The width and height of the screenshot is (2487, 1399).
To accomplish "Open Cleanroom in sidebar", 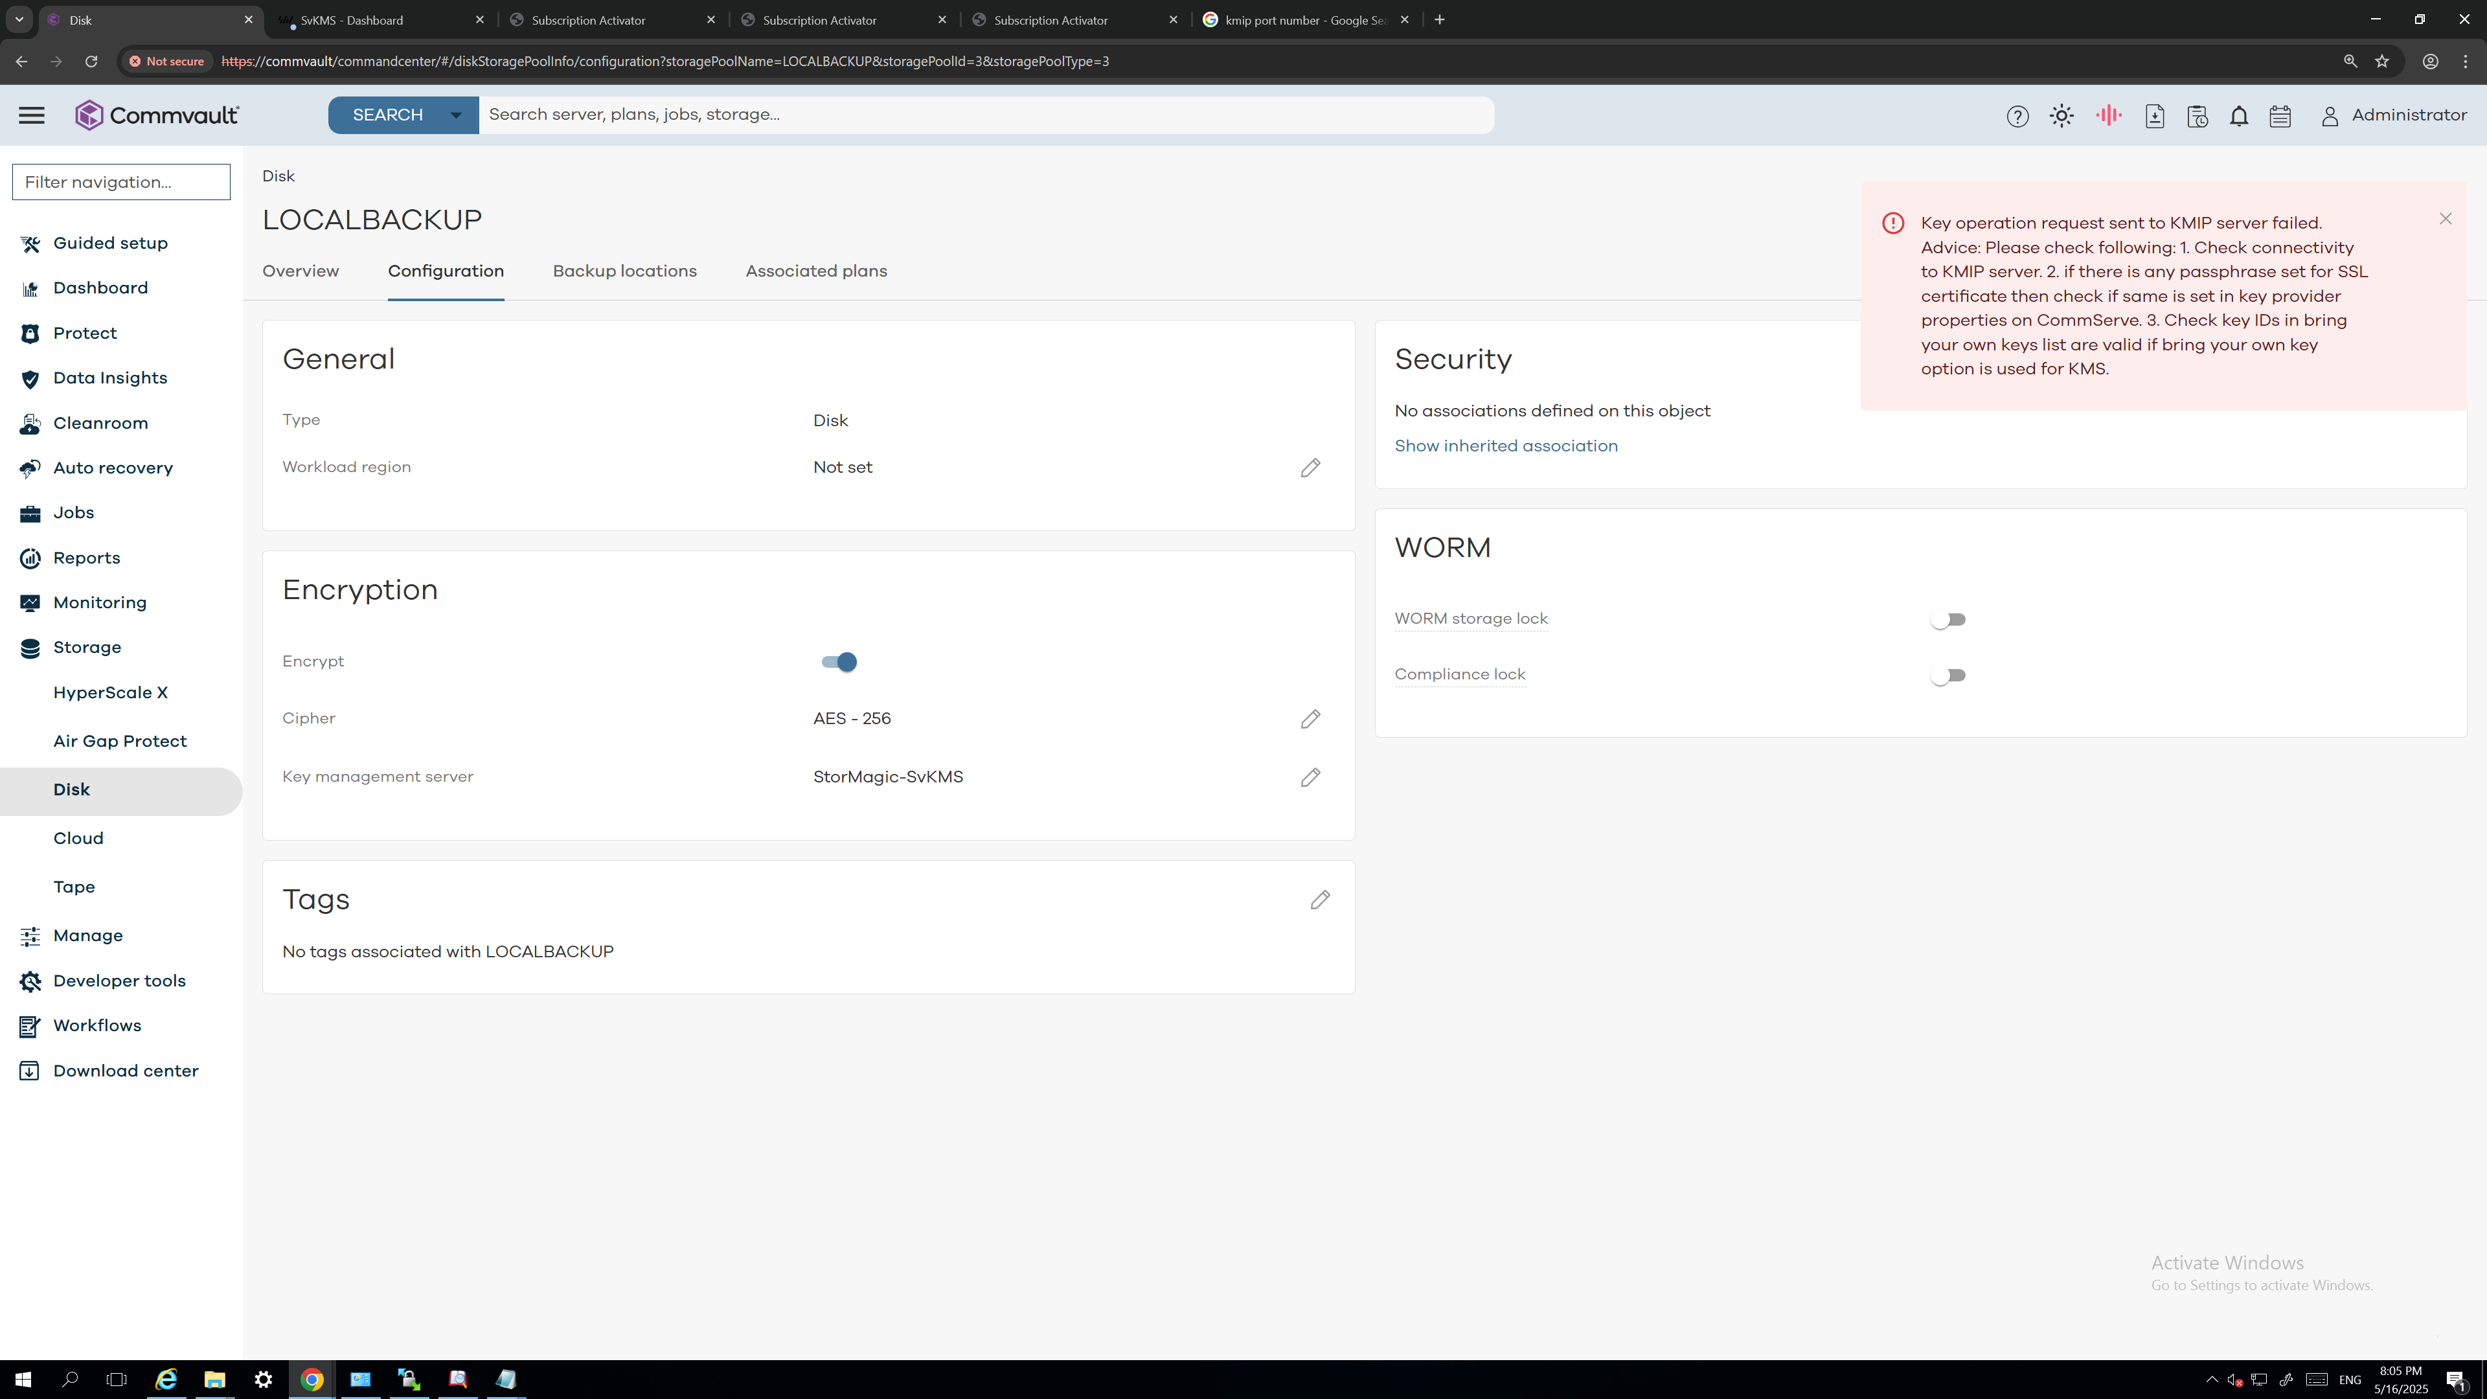I will [100, 423].
